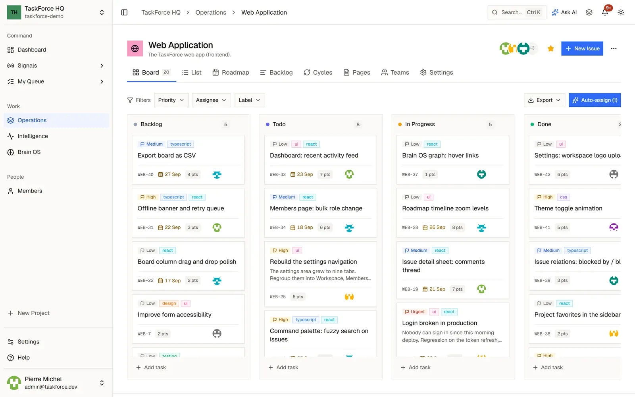Click assignee avatar on WEB-40 card

click(217, 174)
